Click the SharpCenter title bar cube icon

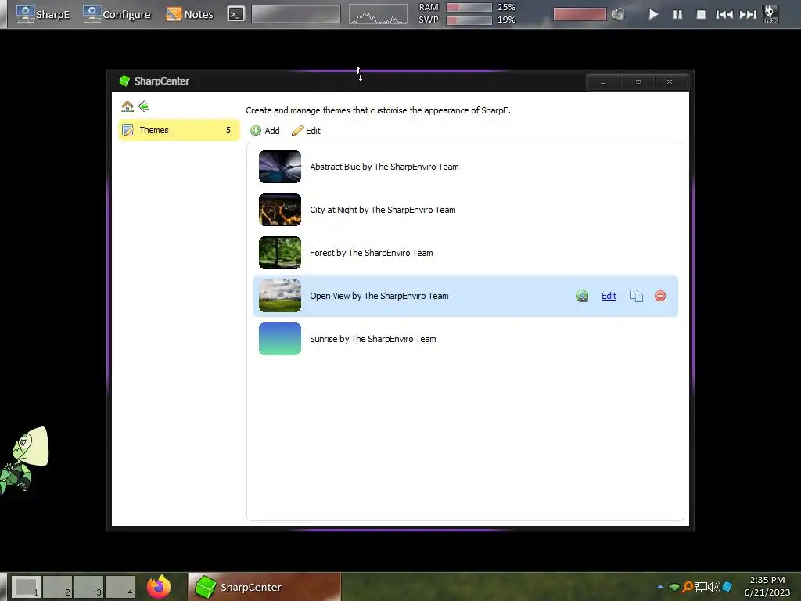(x=124, y=81)
